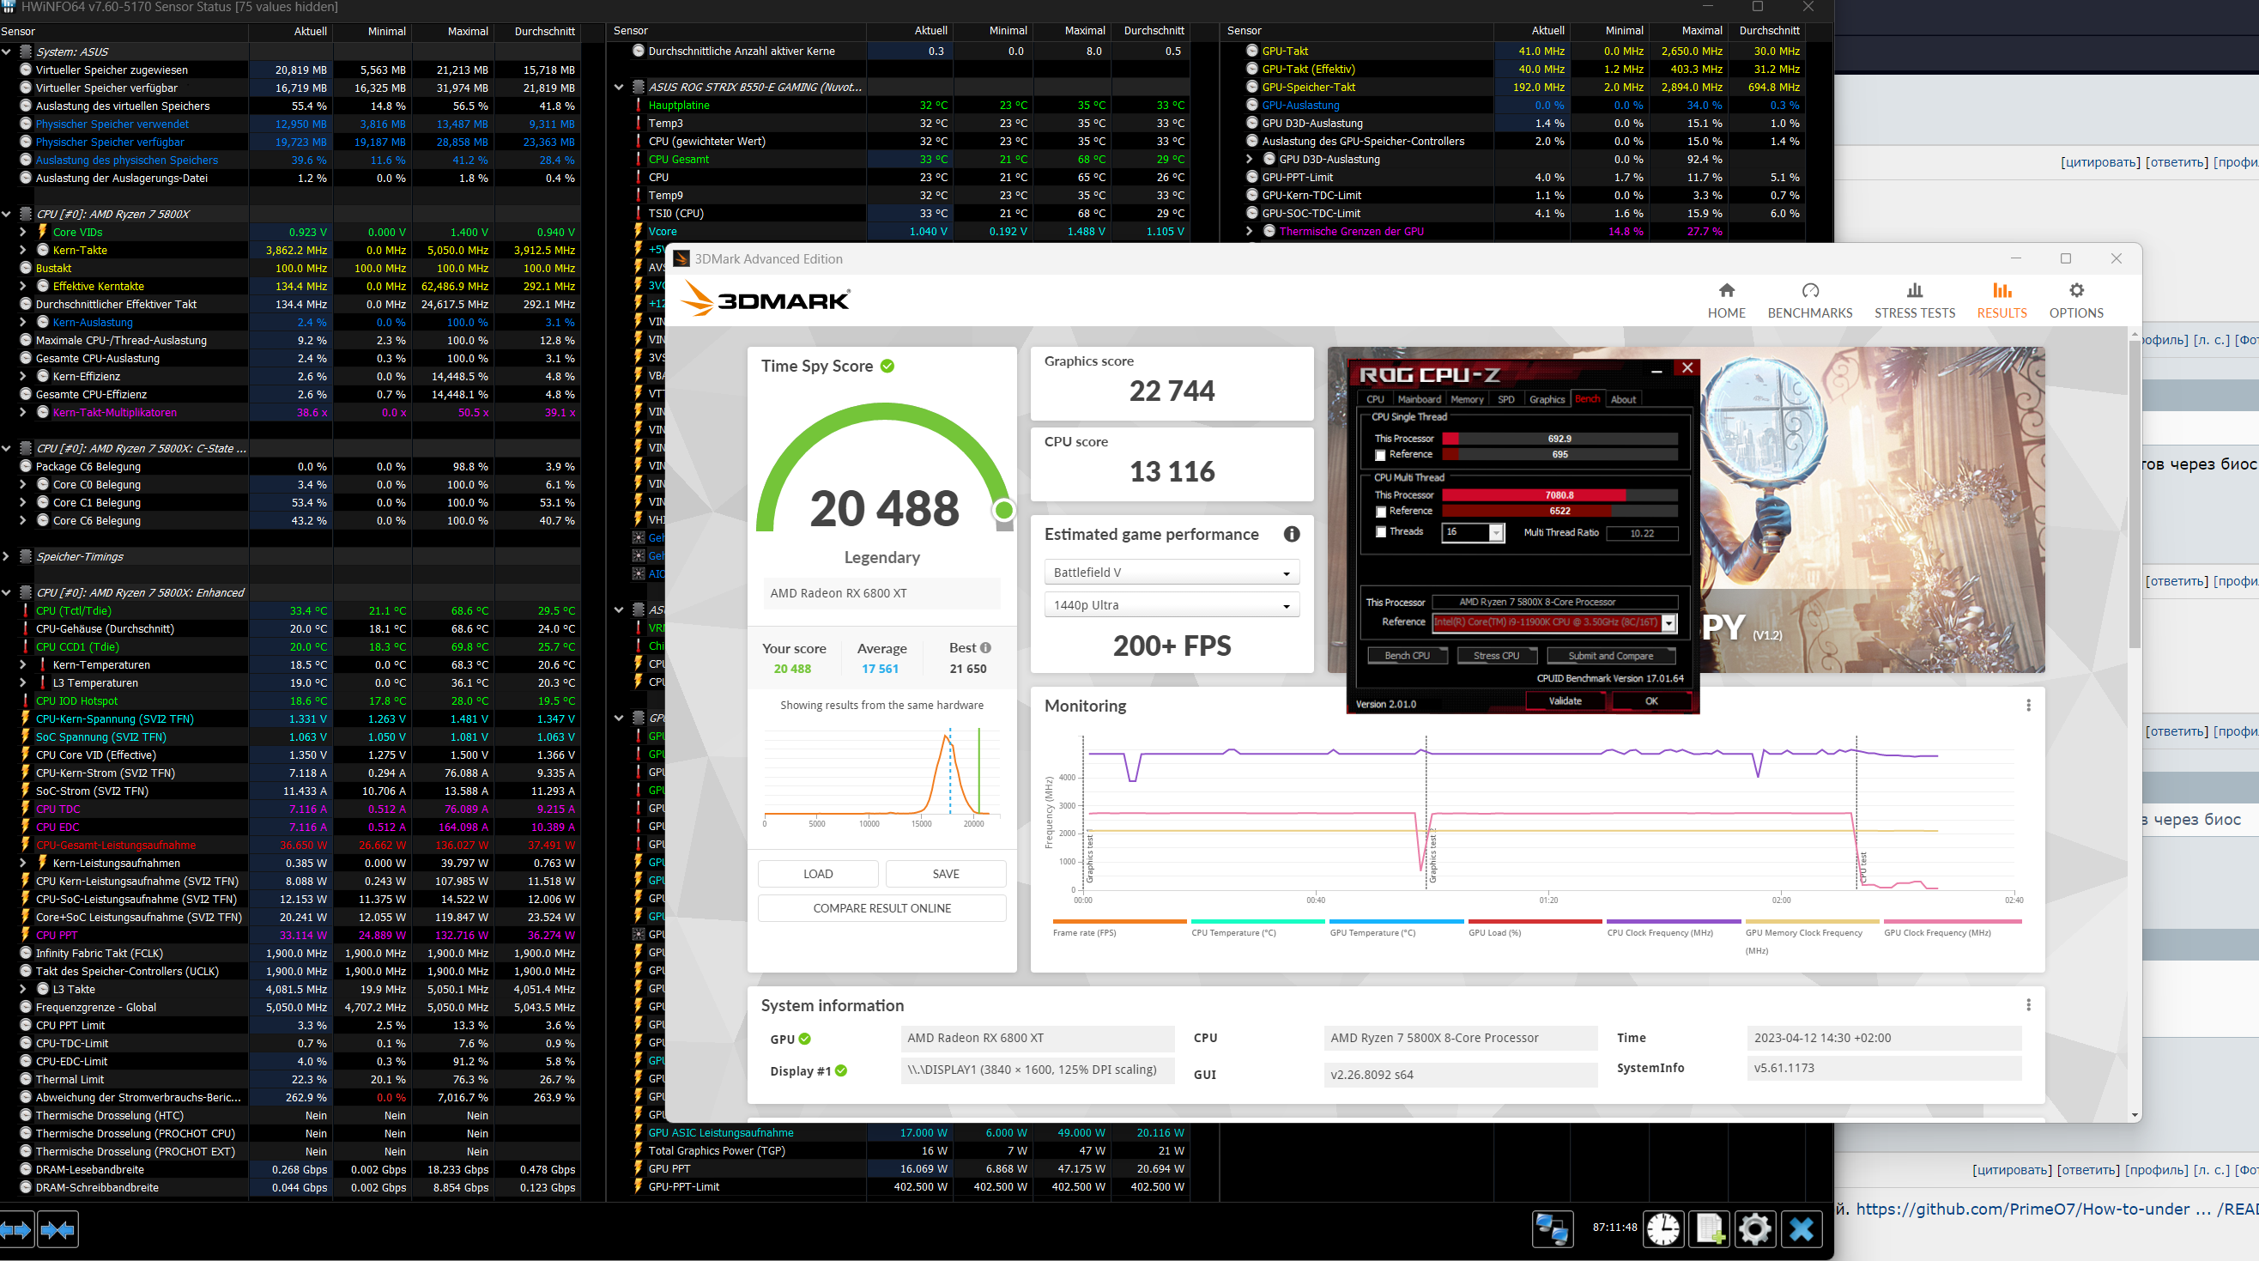The width and height of the screenshot is (2259, 1261).
Task: Switch to CPU-Z Memory tab
Action: 1466,400
